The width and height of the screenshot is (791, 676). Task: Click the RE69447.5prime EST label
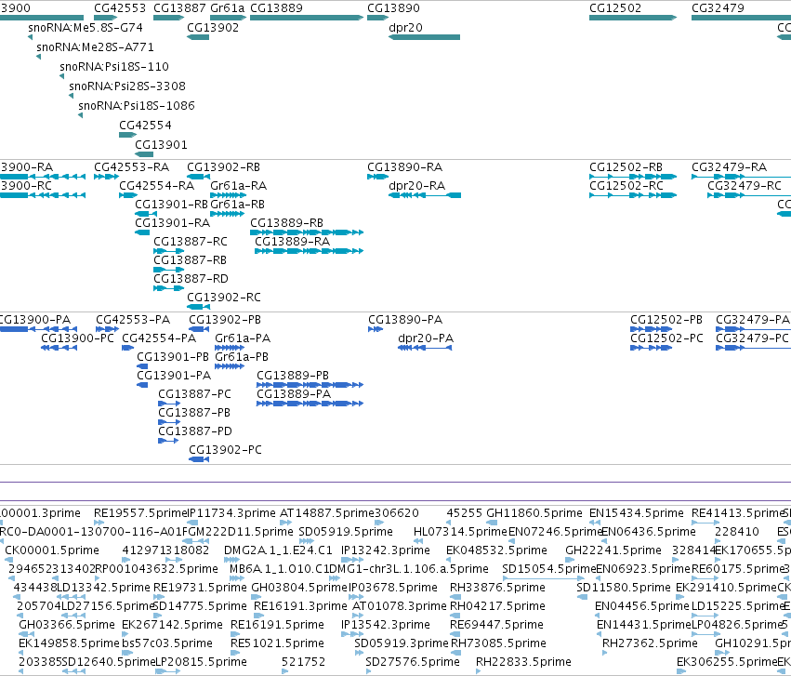[x=496, y=625]
